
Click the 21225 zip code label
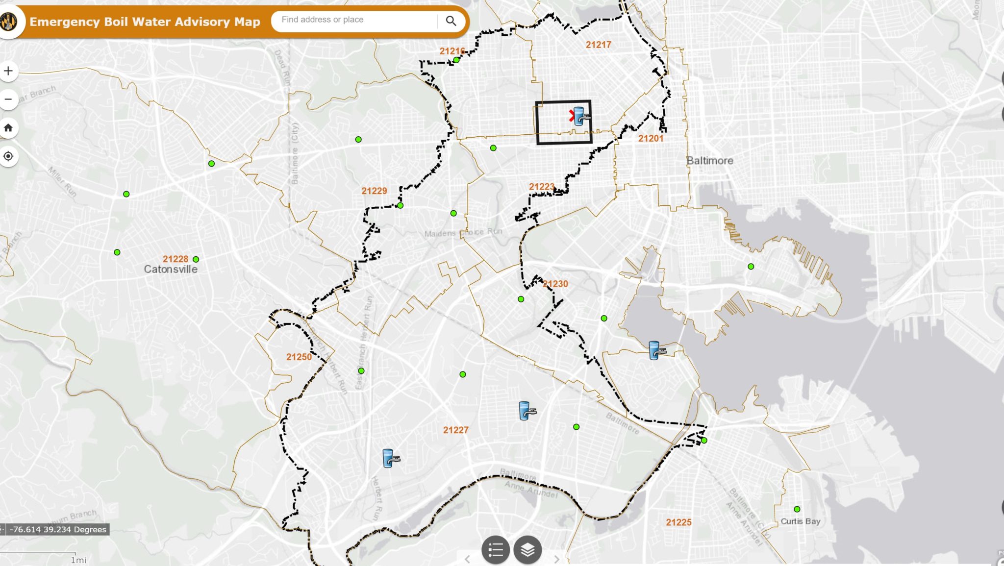click(x=678, y=522)
